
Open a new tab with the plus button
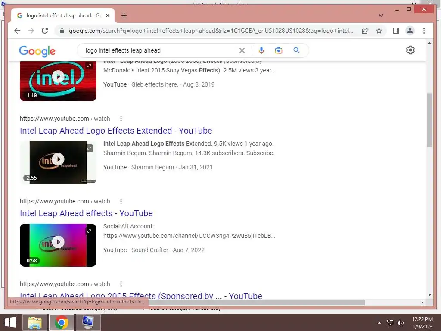tap(124, 16)
